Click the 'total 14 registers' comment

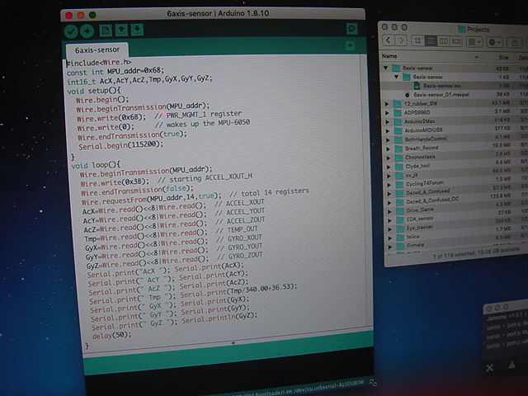[275, 192]
